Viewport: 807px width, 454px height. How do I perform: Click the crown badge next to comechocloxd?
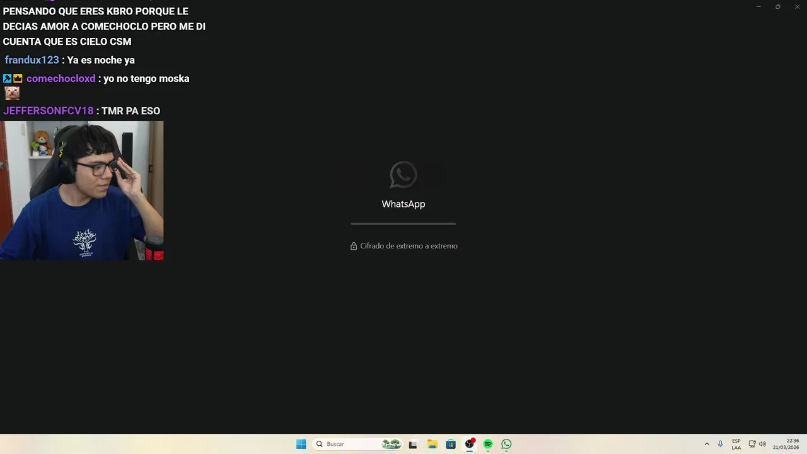[18, 78]
